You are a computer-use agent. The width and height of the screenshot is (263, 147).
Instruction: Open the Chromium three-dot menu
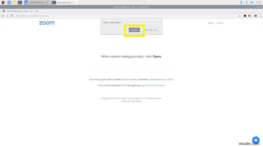point(260,15)
